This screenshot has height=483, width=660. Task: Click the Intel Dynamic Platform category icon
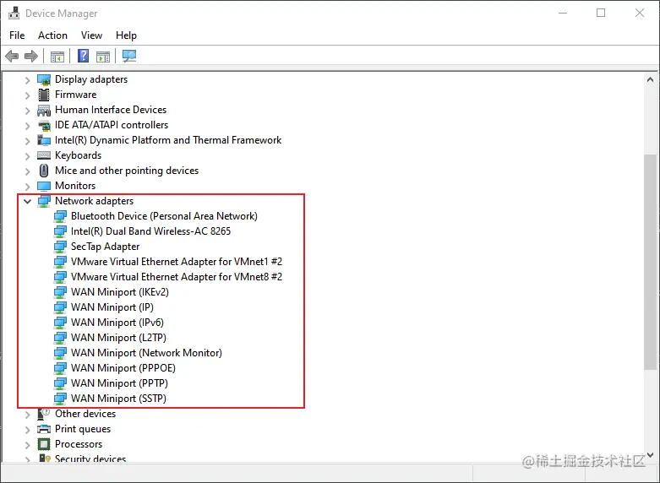click(44, 140)
